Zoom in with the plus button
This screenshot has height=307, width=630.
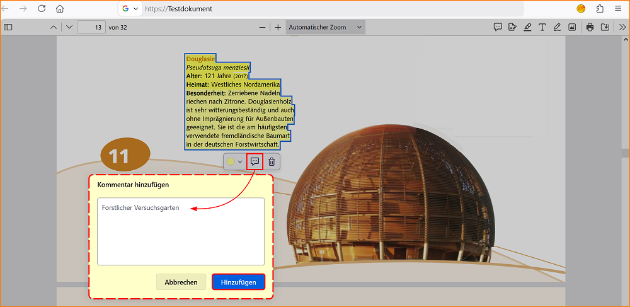278,27
